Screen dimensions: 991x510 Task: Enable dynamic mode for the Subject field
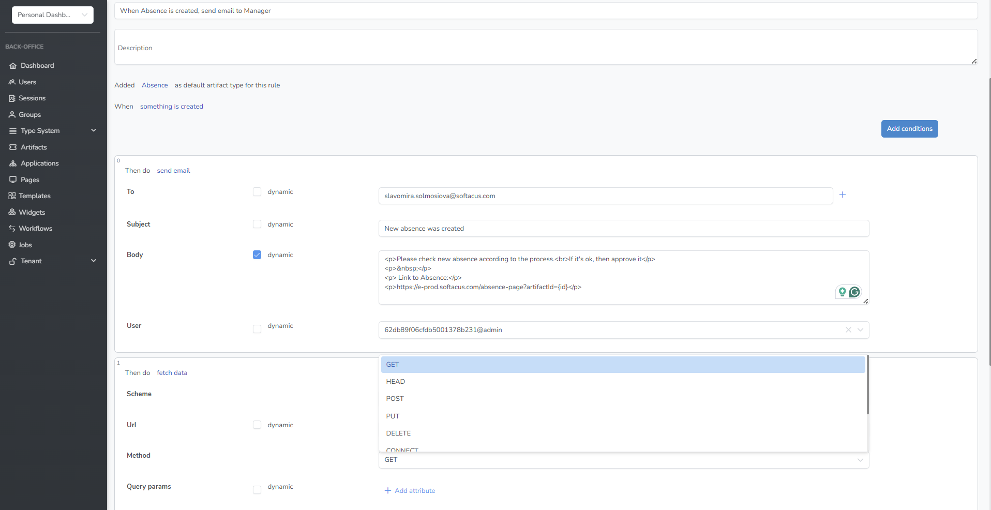click(257, 224)
